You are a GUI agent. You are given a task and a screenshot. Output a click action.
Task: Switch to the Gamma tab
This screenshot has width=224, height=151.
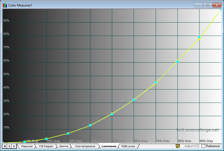(x=64, y=146)
